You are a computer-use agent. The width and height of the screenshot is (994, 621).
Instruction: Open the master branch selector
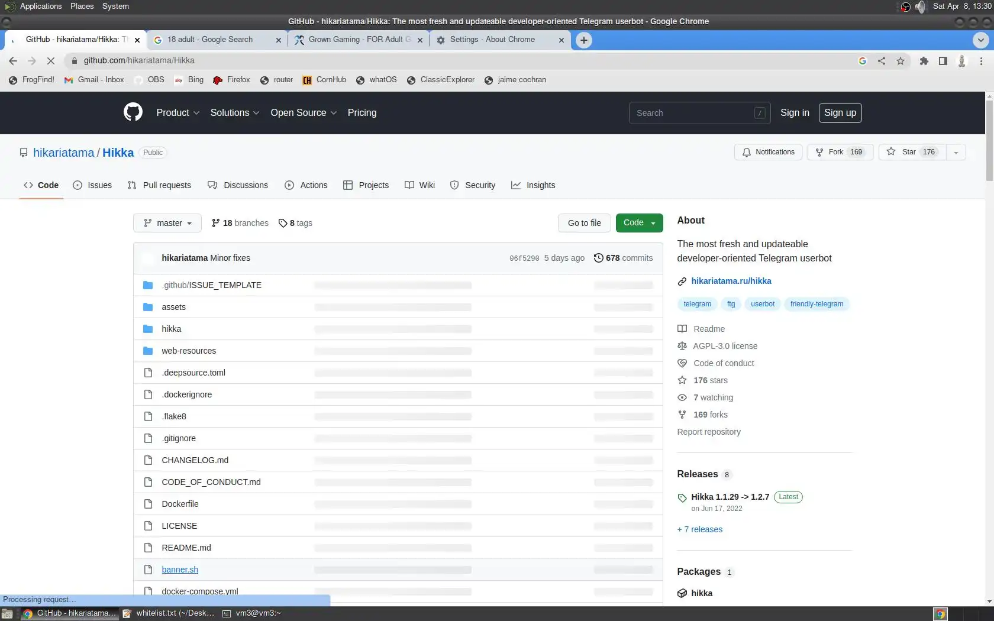(167, 223)
